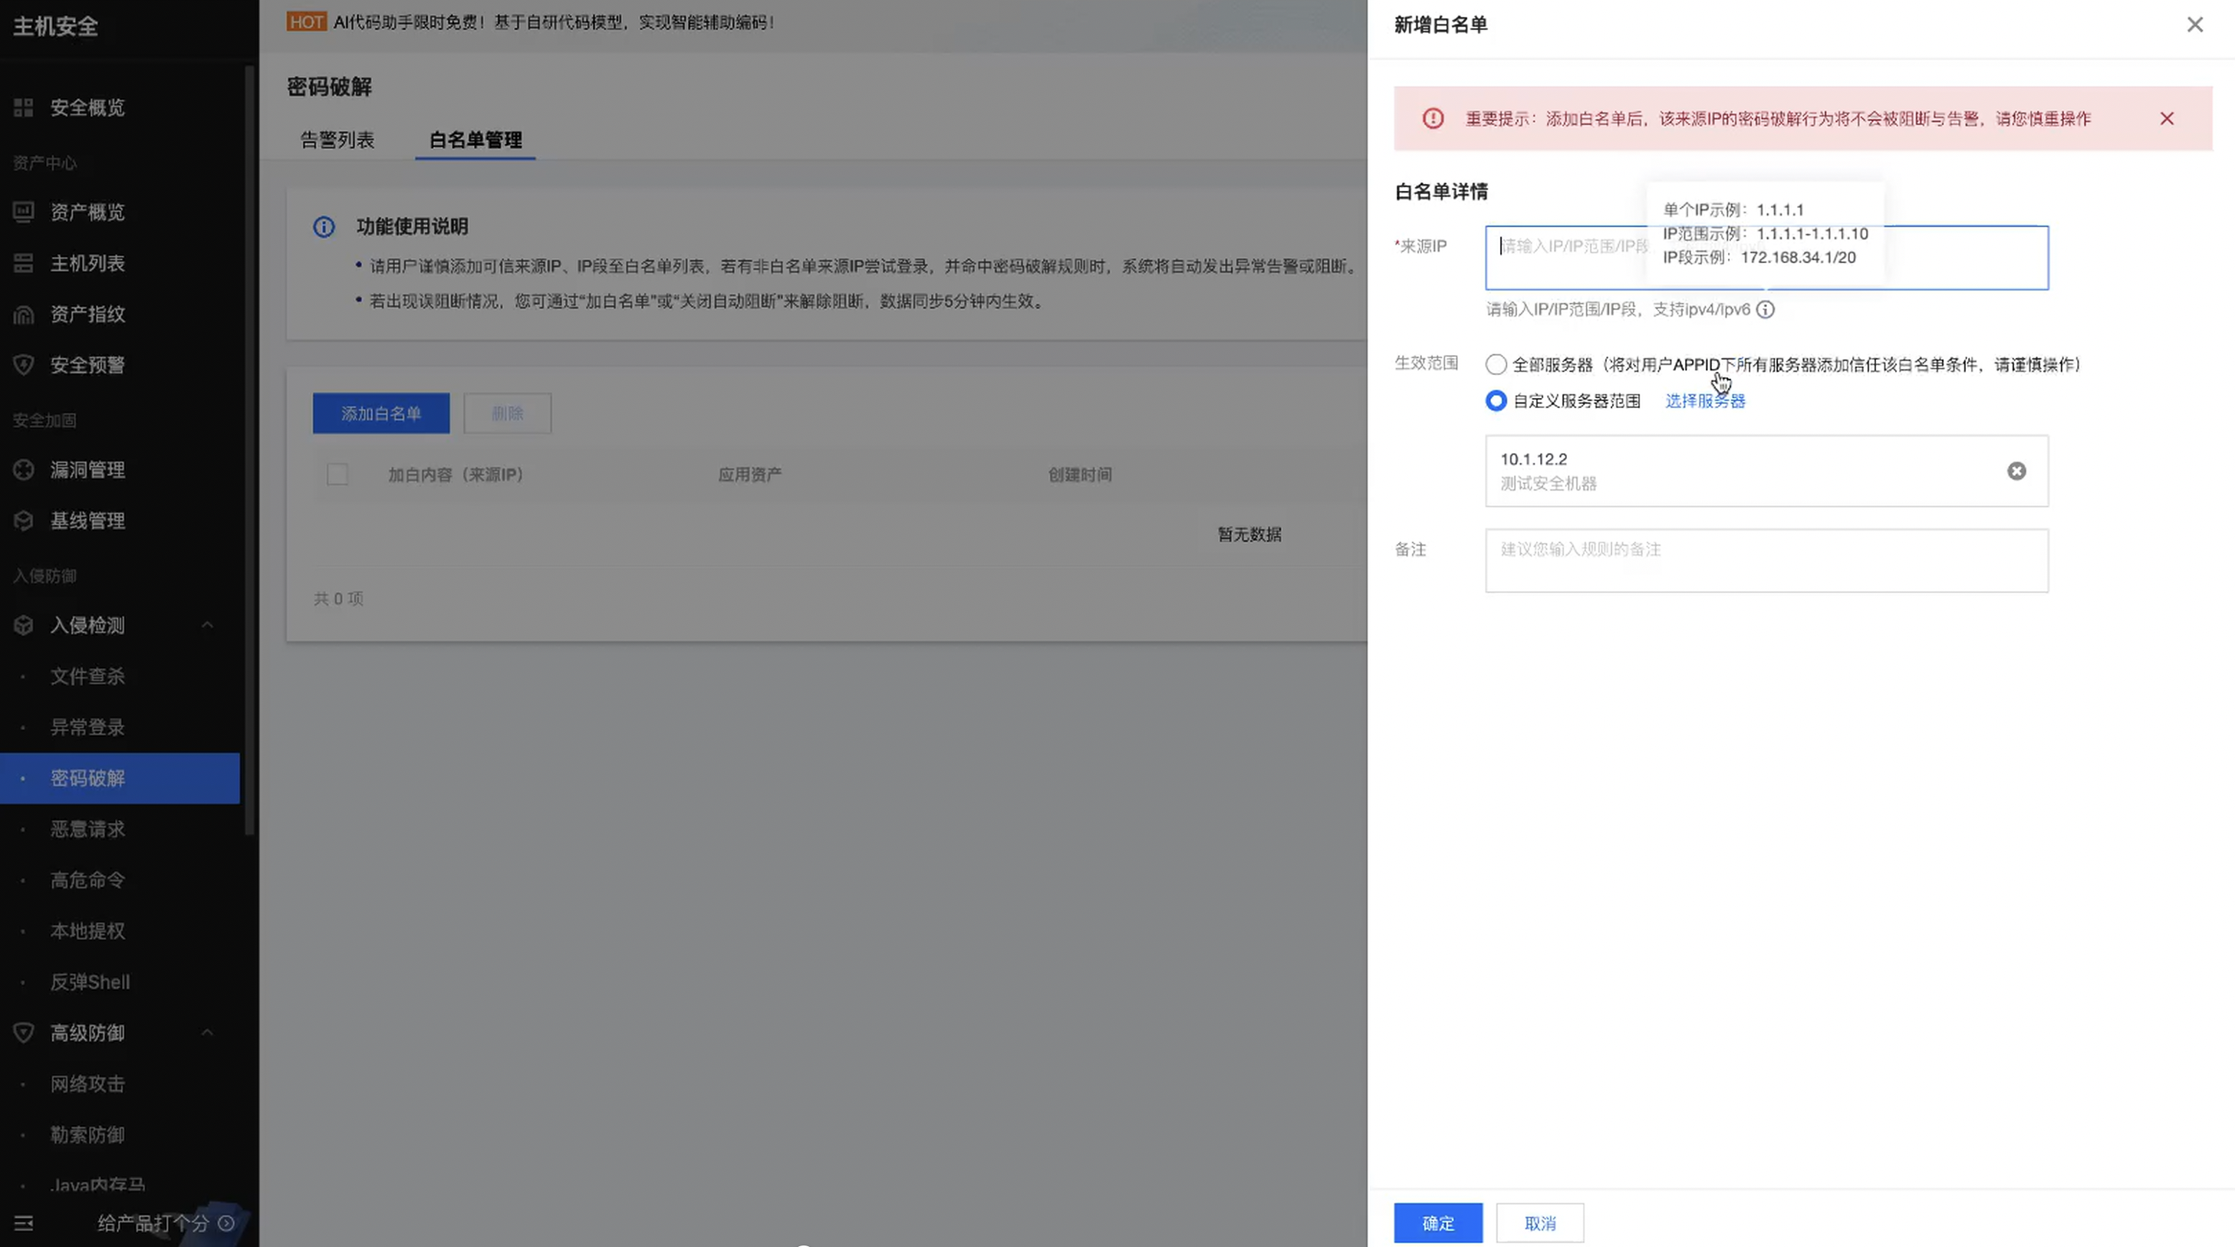Screen dimensions: 2235x1247
Task: Switch to the 告警列表 tab
Action: 337,140
